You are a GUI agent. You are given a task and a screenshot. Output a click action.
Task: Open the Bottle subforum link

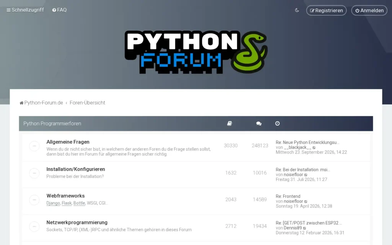pyautogui.click(x=79, y=203)
